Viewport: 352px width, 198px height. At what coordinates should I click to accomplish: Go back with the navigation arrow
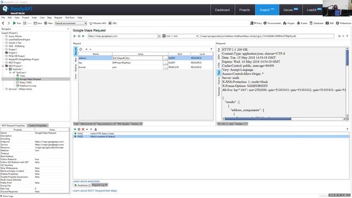point(3,23)
